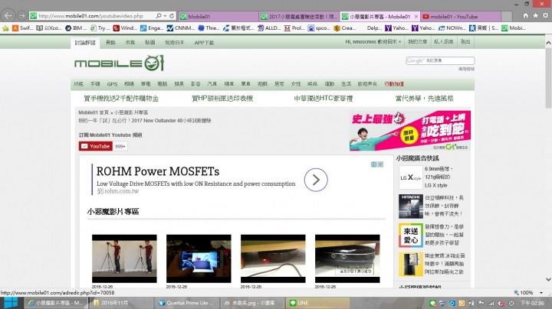Open Windows Start button
This screenshot has height=309, width=552.
10,303
